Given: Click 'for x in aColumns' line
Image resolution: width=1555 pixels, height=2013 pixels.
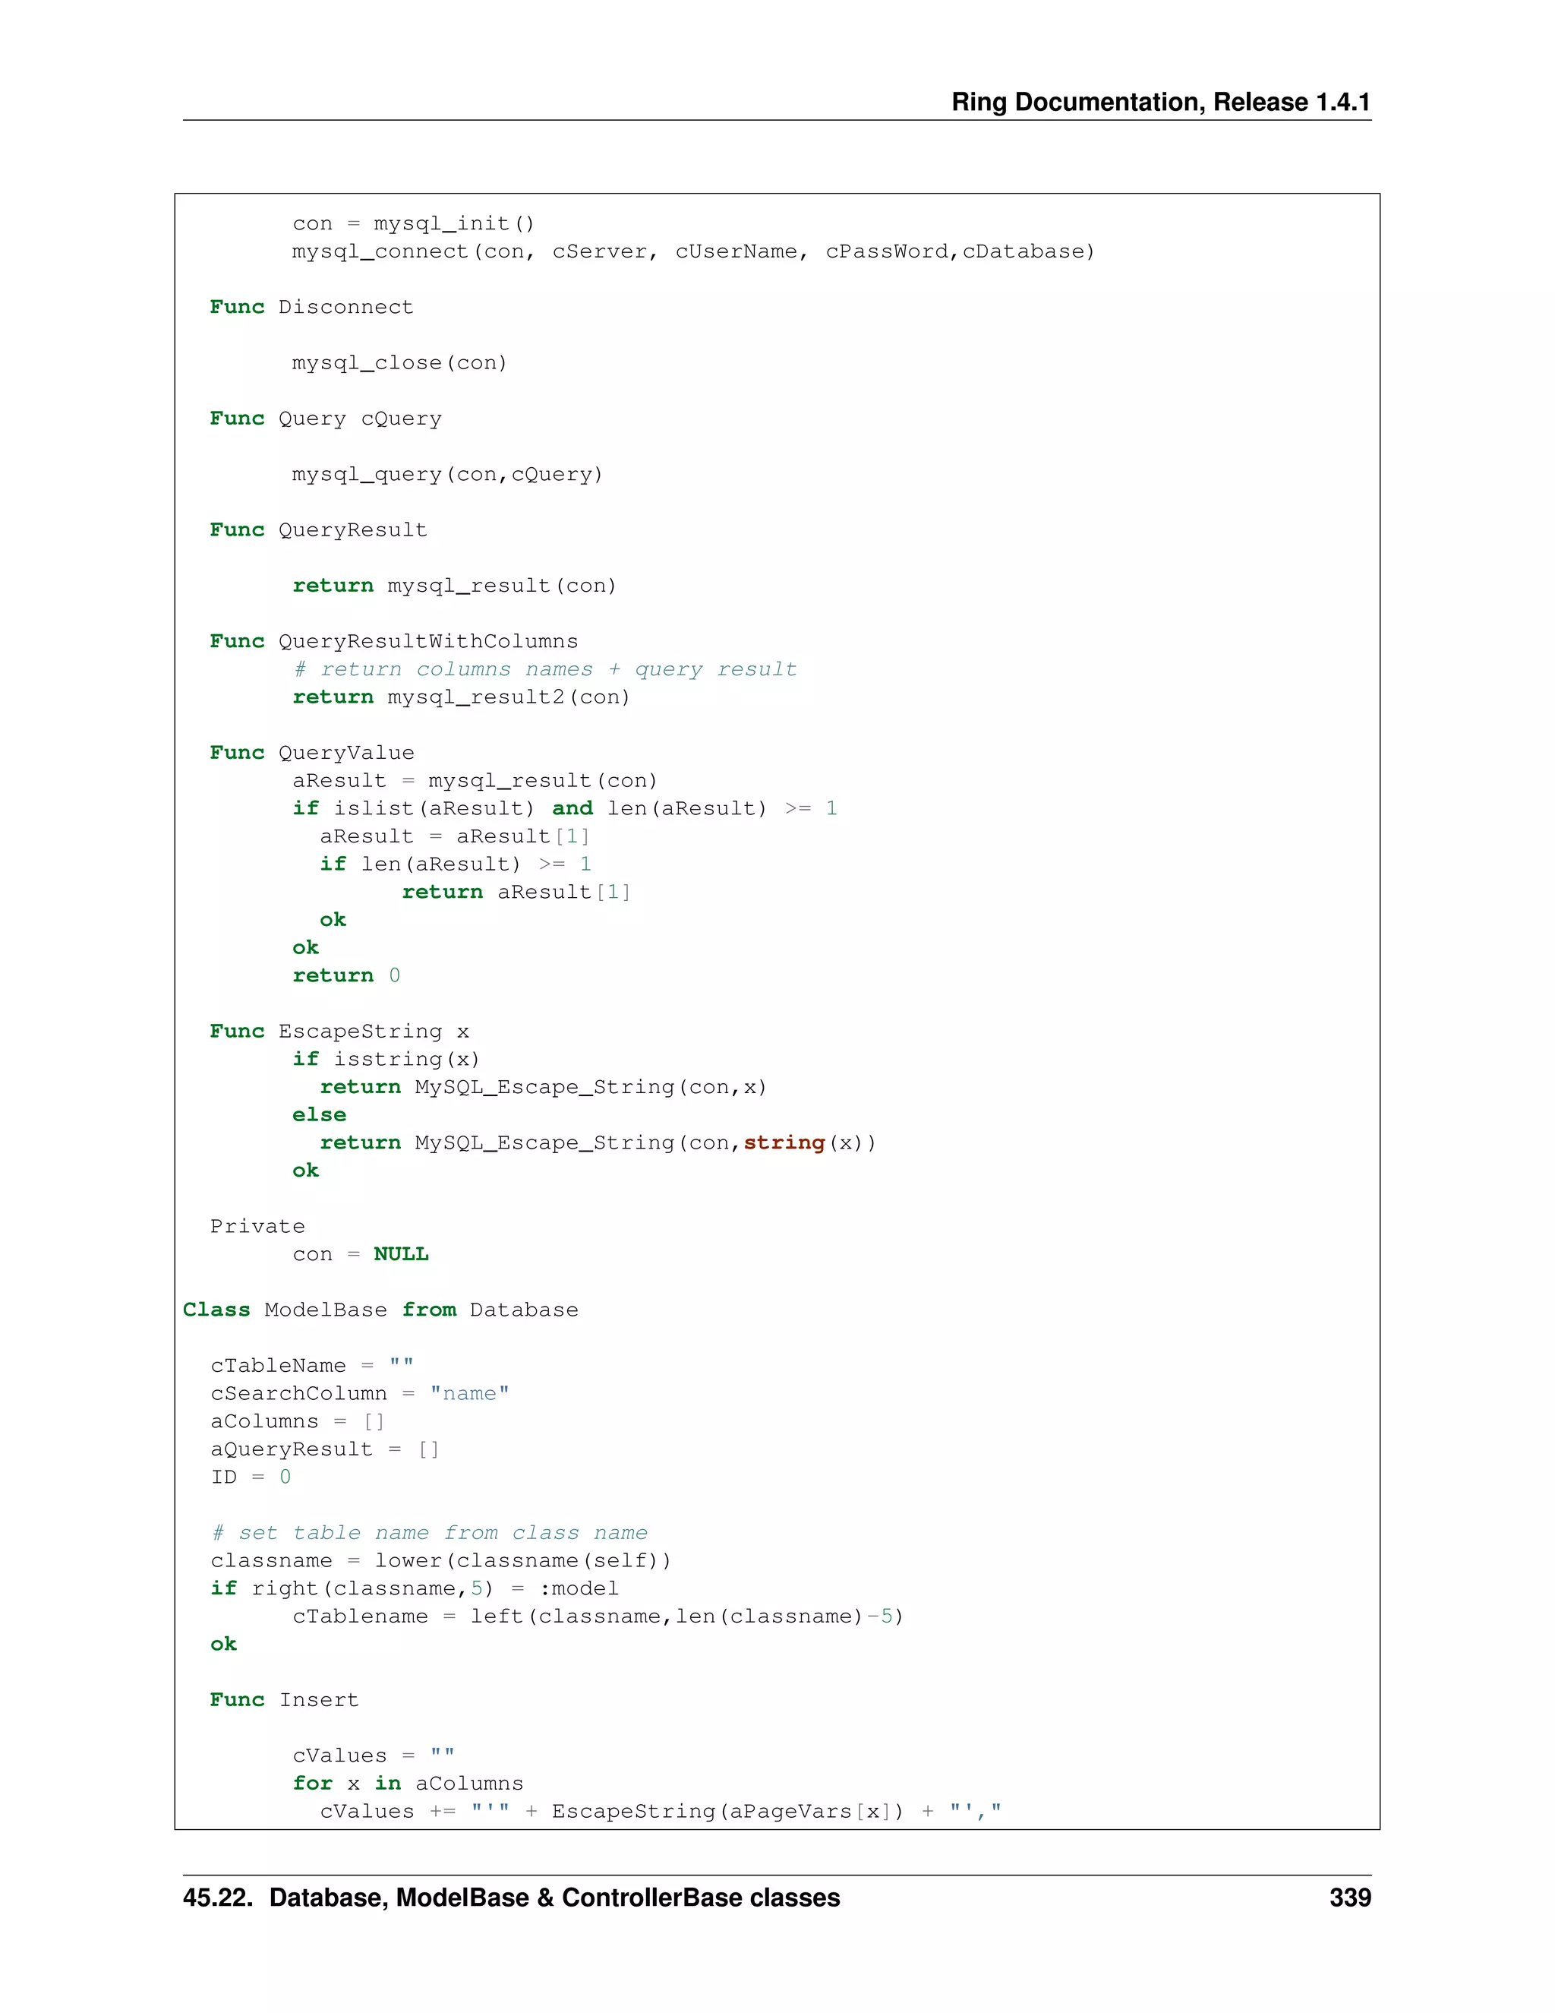Looking at the screenshot, I should pos(407,1783).
